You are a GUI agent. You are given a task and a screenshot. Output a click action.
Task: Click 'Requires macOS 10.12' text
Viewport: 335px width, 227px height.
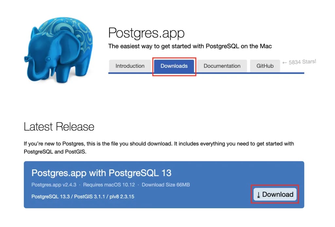pyautogui.click(x=109, y=185)
